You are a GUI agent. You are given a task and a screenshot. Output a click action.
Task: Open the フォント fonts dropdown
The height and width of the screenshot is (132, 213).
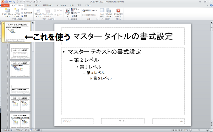pos(76,13)
